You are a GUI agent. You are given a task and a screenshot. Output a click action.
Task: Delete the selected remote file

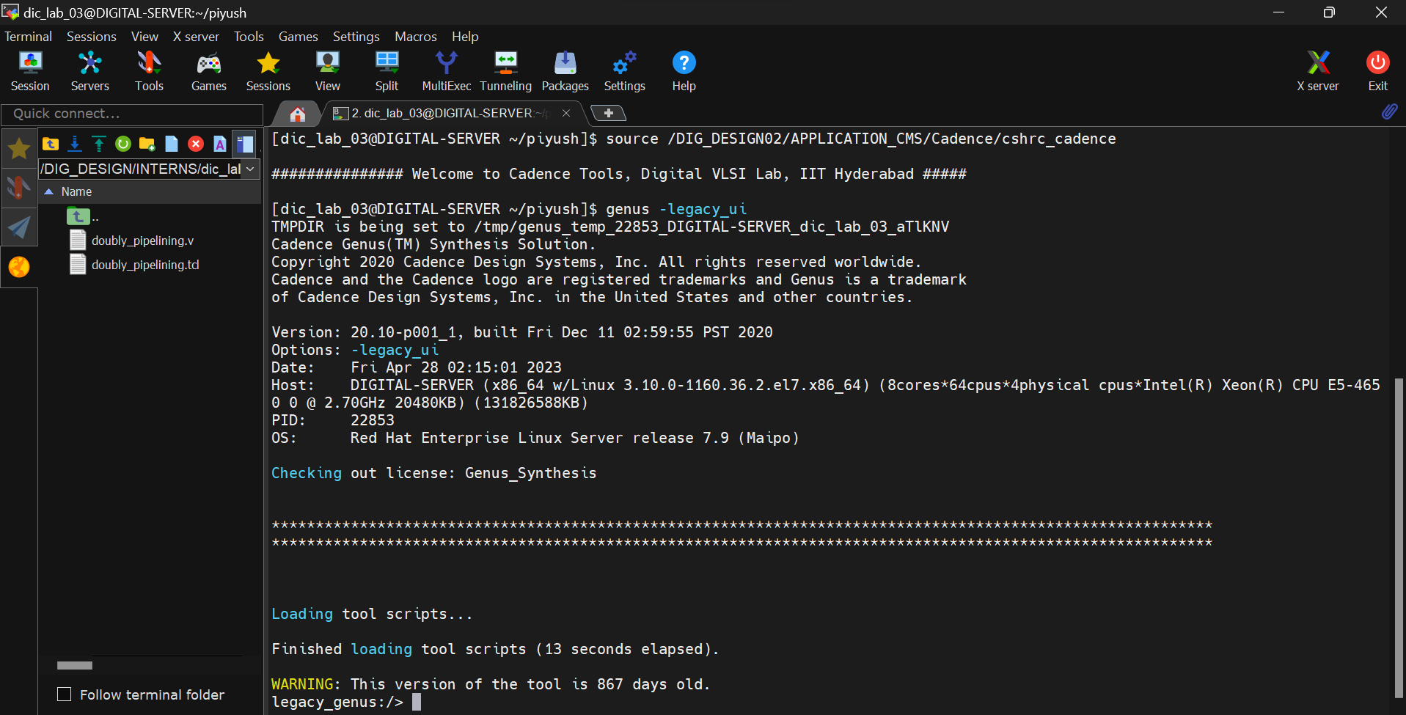pos(195,144)
